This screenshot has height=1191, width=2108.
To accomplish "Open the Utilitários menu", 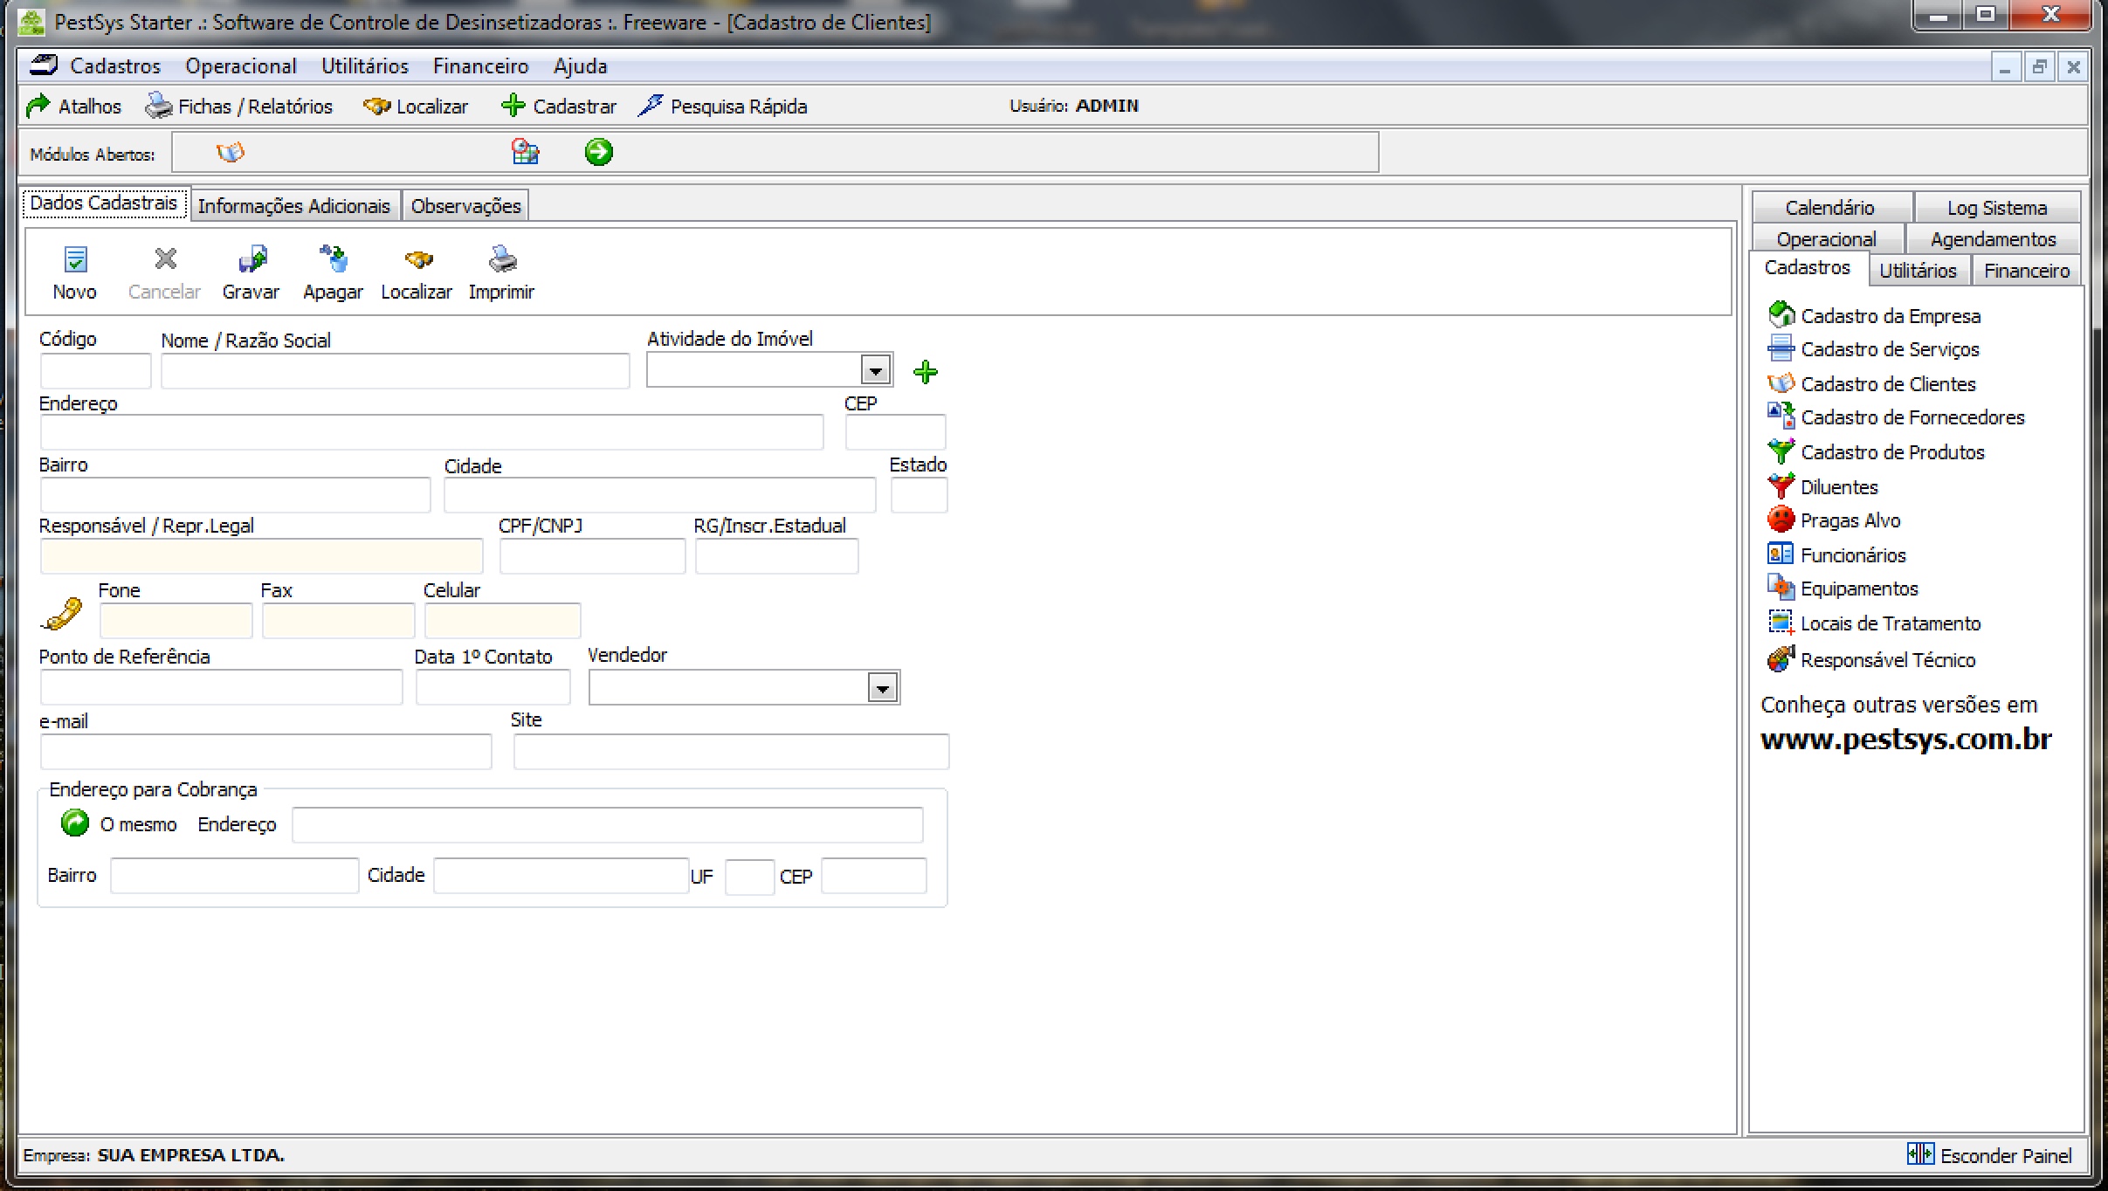I will pyautogui.click(x=365, y=66).
